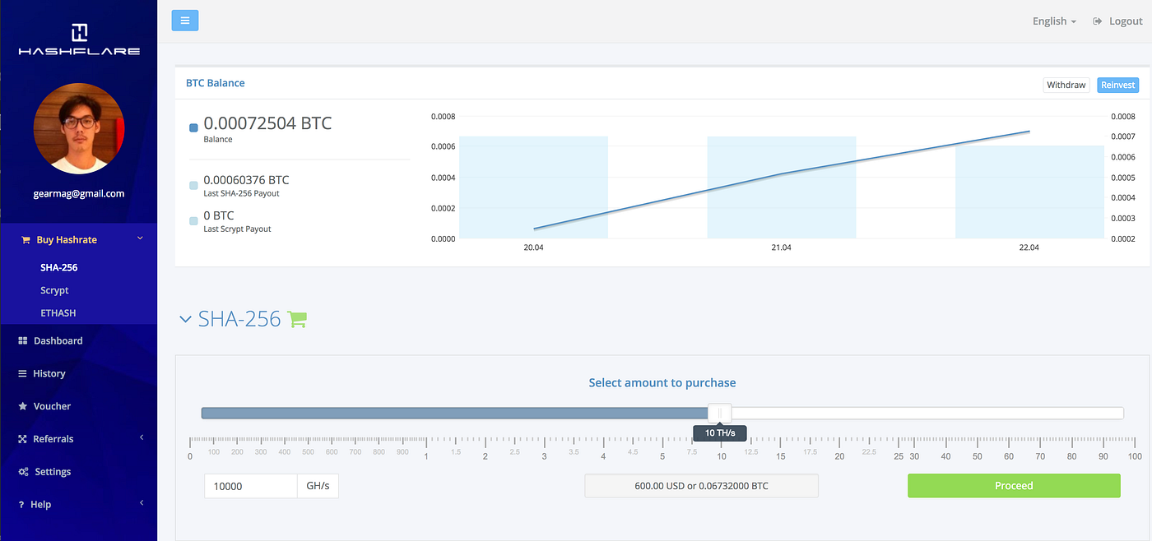1152x541 pixels.
Task: Select SHA-256 in the sidebar
Action: point(59,267)
